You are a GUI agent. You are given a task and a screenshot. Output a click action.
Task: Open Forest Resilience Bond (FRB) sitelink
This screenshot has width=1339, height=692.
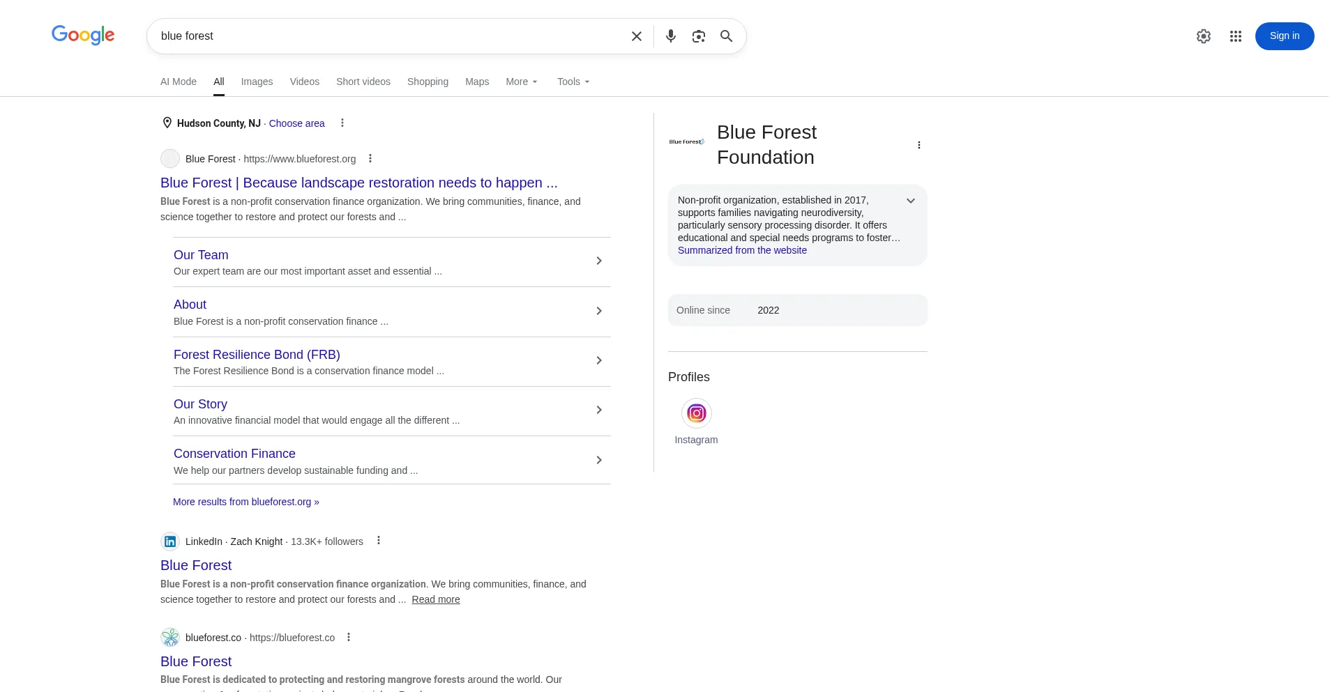pyautogui.click(x=257, y=355)
